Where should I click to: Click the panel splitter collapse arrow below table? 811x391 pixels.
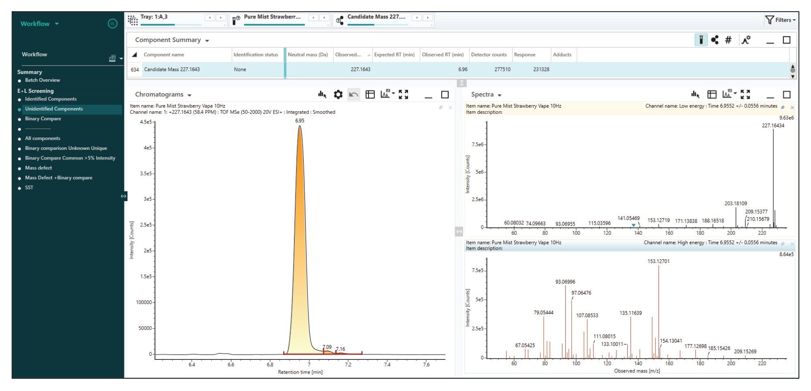(461, 83)
